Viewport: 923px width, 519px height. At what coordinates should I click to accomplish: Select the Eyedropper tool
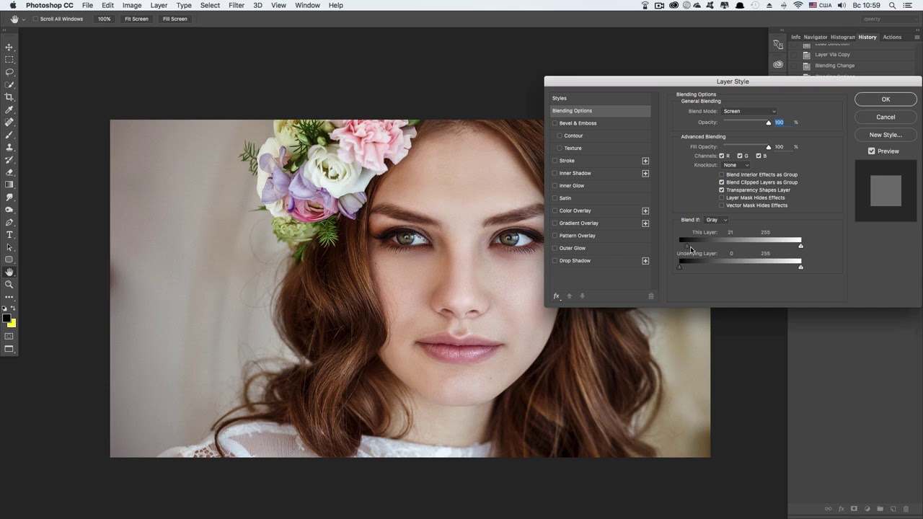(9, 110)
